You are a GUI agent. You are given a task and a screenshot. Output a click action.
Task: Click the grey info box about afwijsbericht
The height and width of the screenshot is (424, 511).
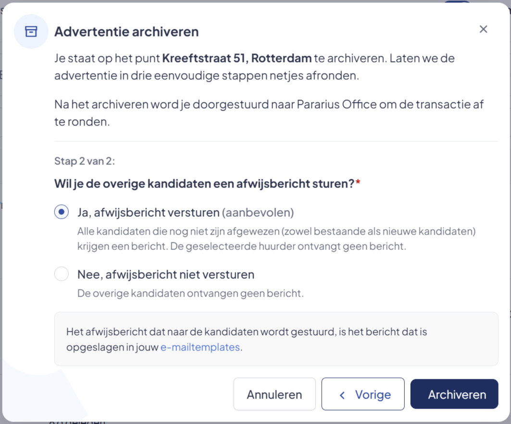(276, 338)
